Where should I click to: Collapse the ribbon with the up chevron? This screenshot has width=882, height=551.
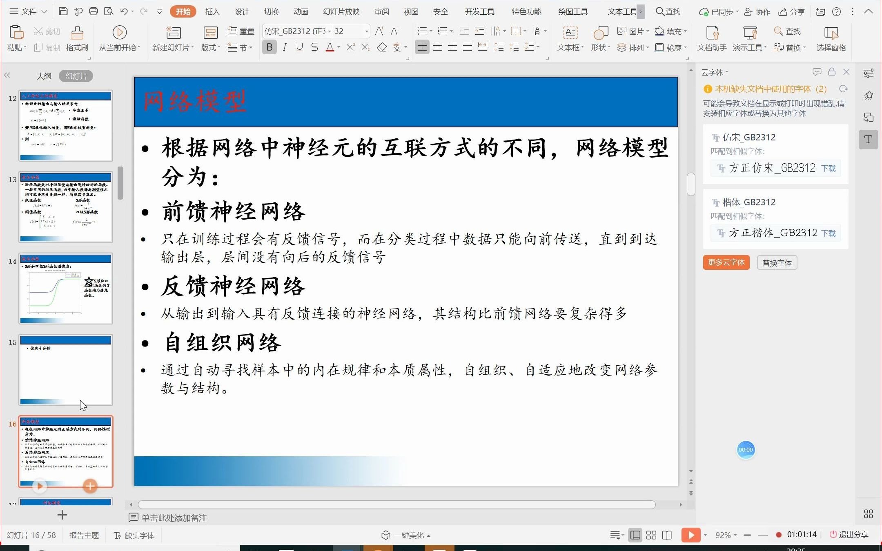point(868,11)
